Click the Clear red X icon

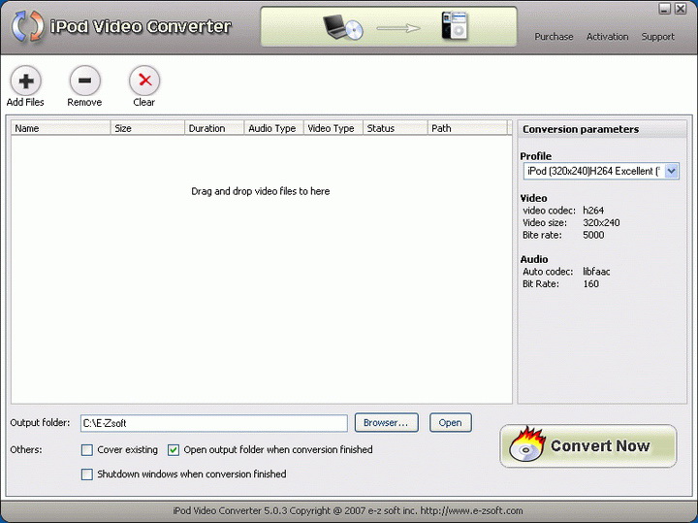pyautogui.click(x=144, y=81)
